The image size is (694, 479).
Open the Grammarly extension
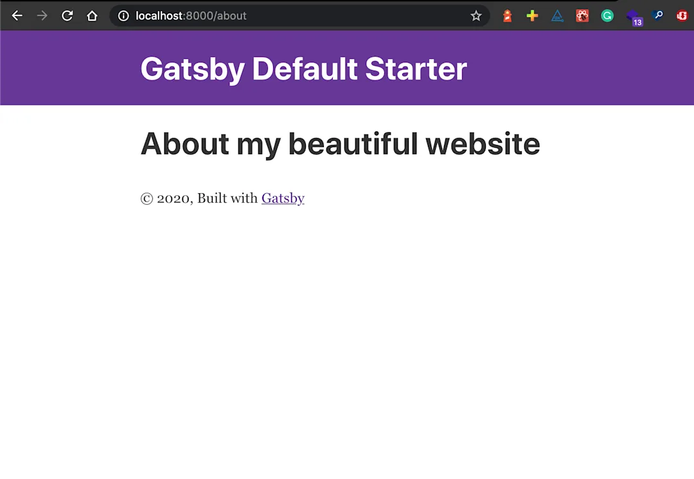(607, 15)
